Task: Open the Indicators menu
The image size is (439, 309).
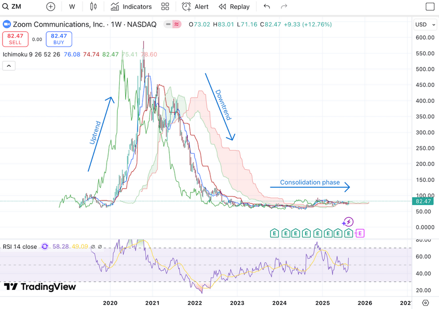Action: click(131, 7)
